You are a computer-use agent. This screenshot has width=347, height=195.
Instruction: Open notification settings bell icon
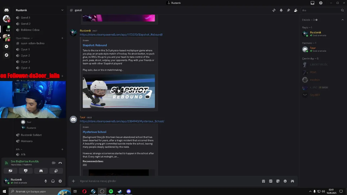click(x=281, y=10)
